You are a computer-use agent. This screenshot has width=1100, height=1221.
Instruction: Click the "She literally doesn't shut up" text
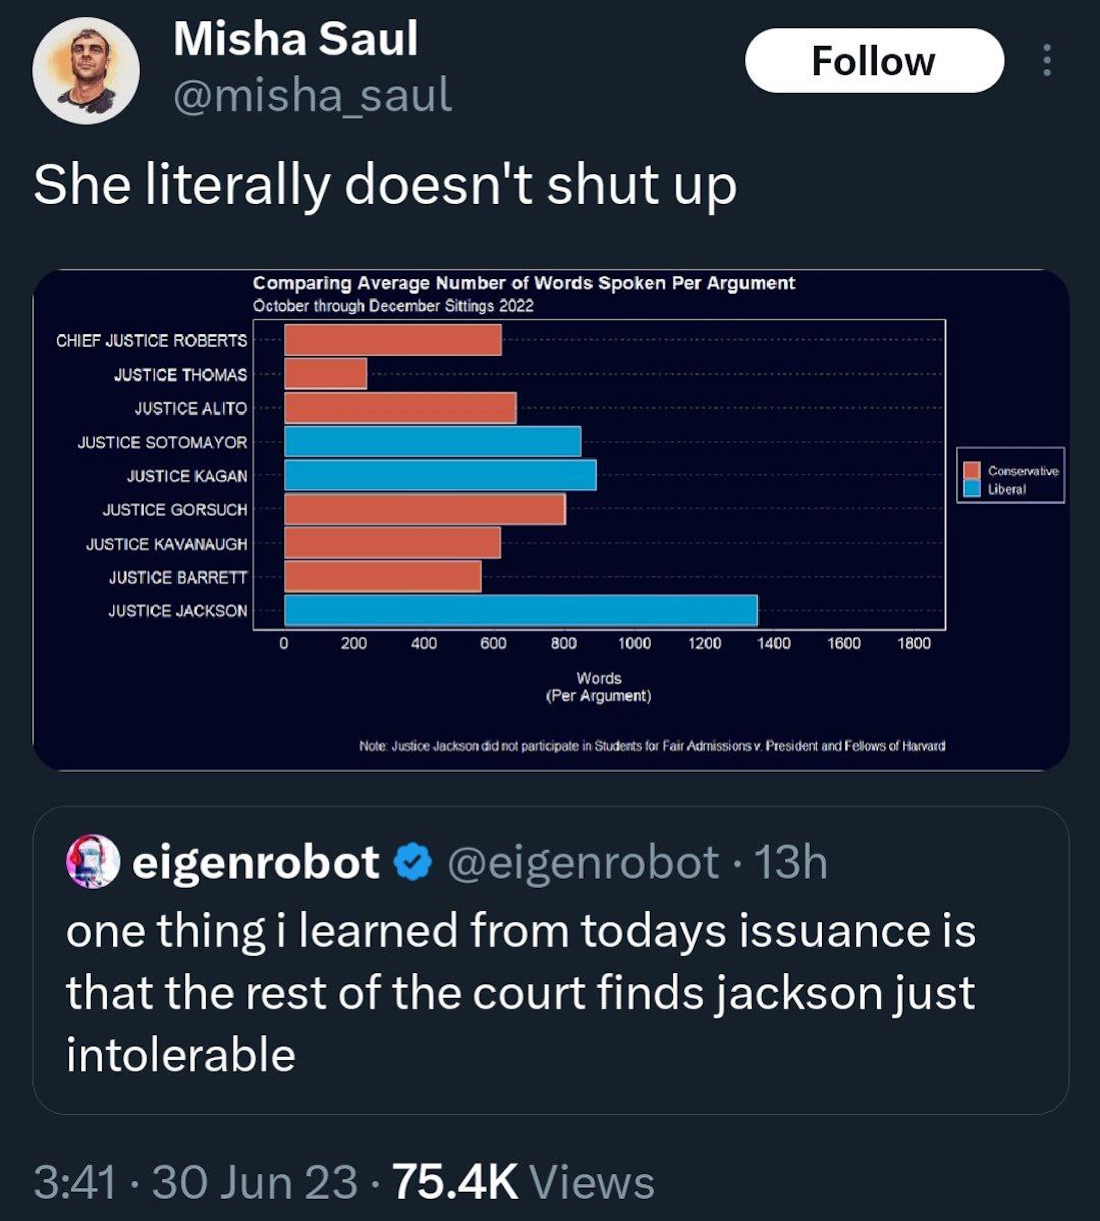385,184
